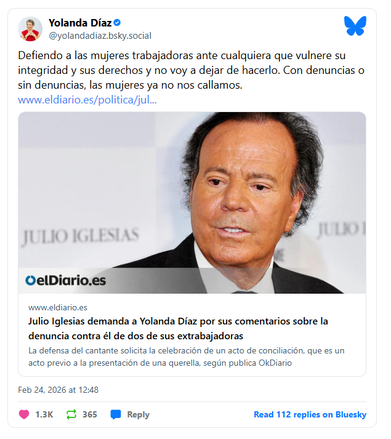Read 112 replies on Bluesky
Viewport: 391px width, 439px height.
point(310,414)
